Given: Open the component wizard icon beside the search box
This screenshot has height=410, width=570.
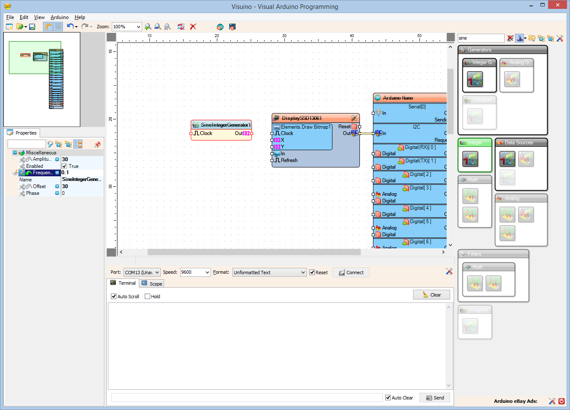Looking at the screenshot, I should pos(520,38).
